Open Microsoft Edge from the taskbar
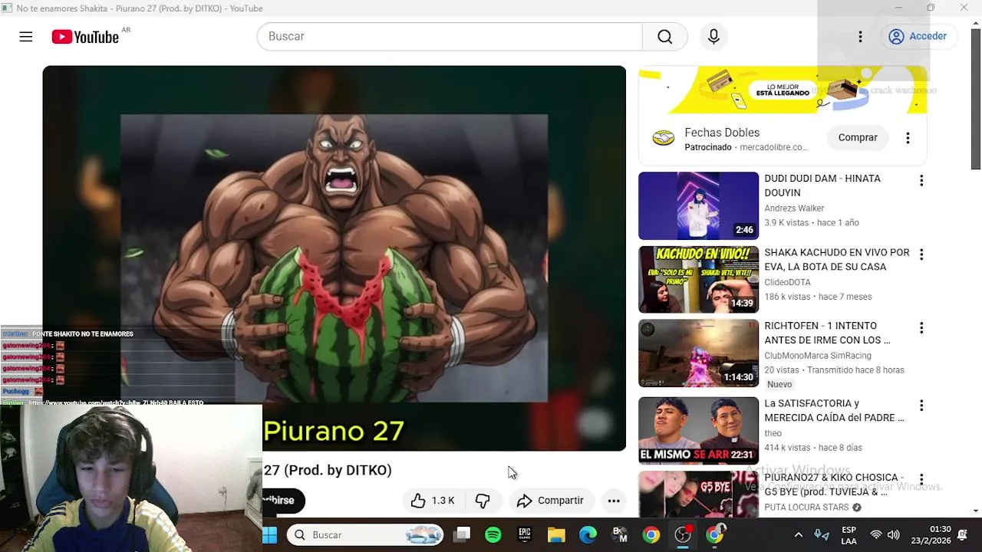The width and height of the screenshot is (982, 552). 588,535
